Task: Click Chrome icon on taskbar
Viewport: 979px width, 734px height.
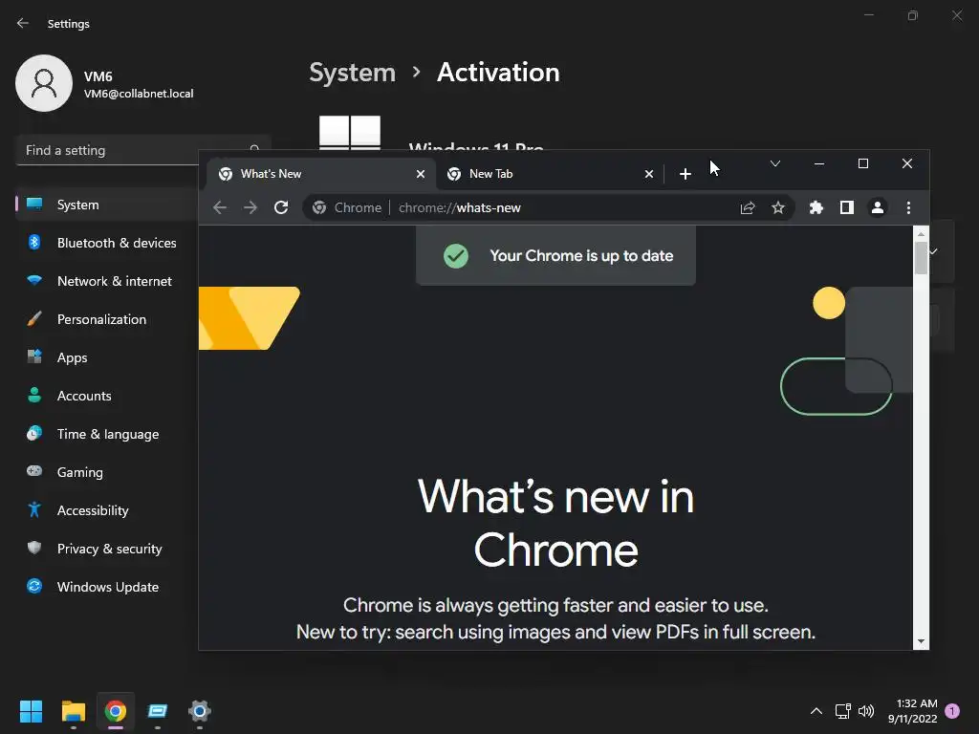Action: [x=116, y=711]
